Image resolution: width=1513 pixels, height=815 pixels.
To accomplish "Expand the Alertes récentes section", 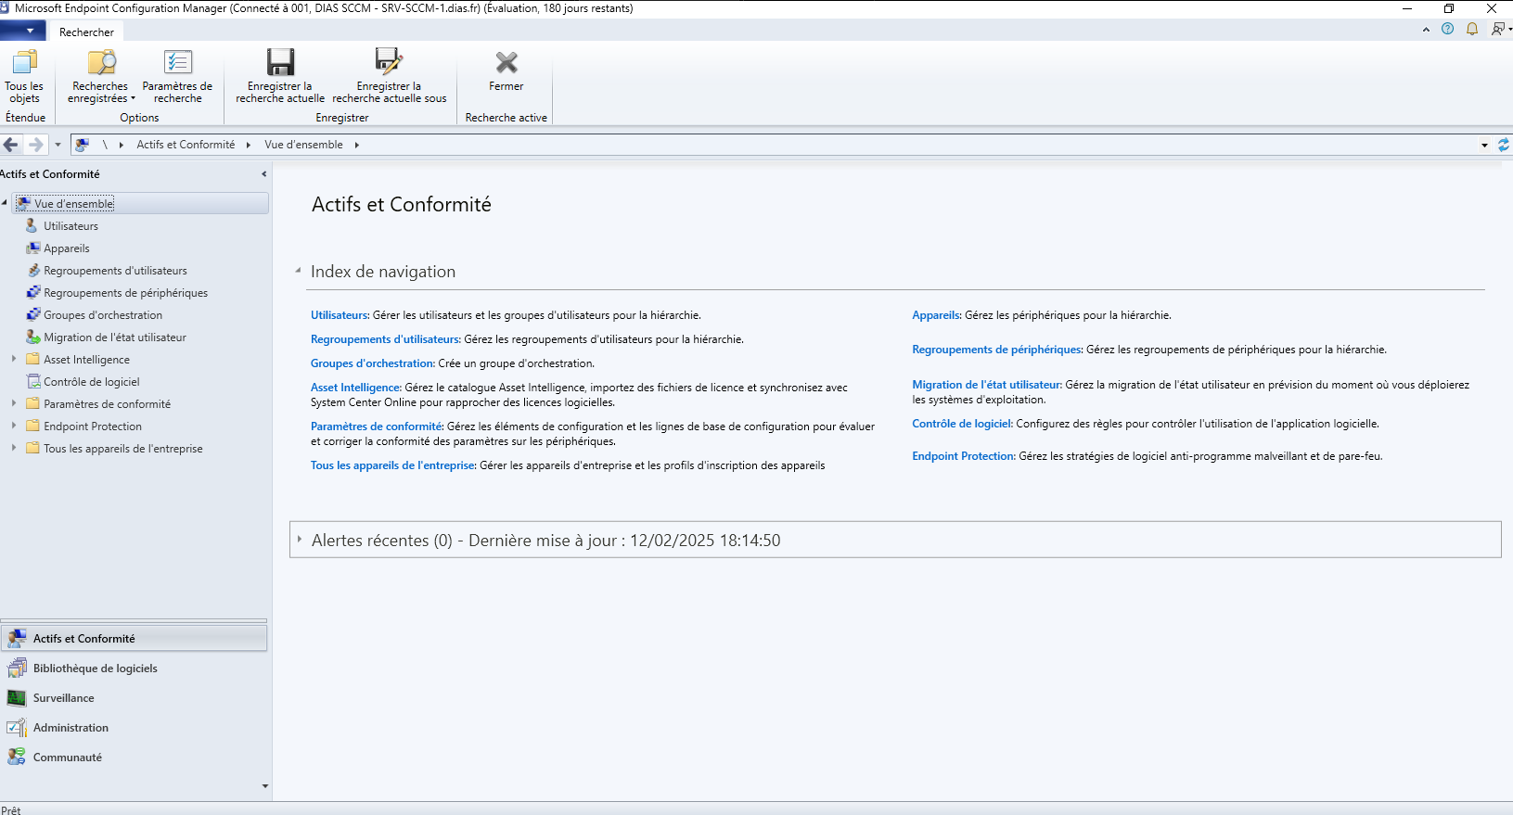I will 300,540.
